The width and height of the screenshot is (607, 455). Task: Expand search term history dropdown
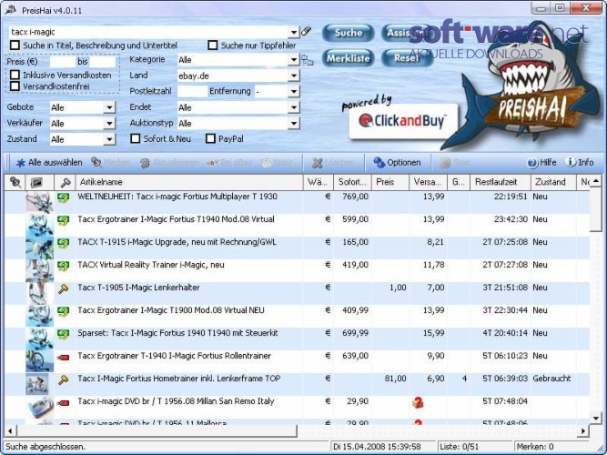pos(294,32)
